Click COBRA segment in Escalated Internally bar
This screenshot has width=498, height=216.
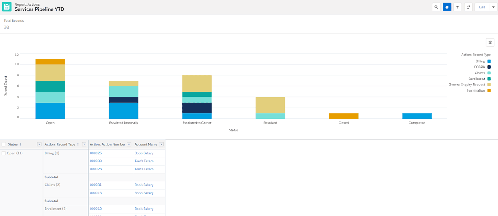(x=124, y=100)
